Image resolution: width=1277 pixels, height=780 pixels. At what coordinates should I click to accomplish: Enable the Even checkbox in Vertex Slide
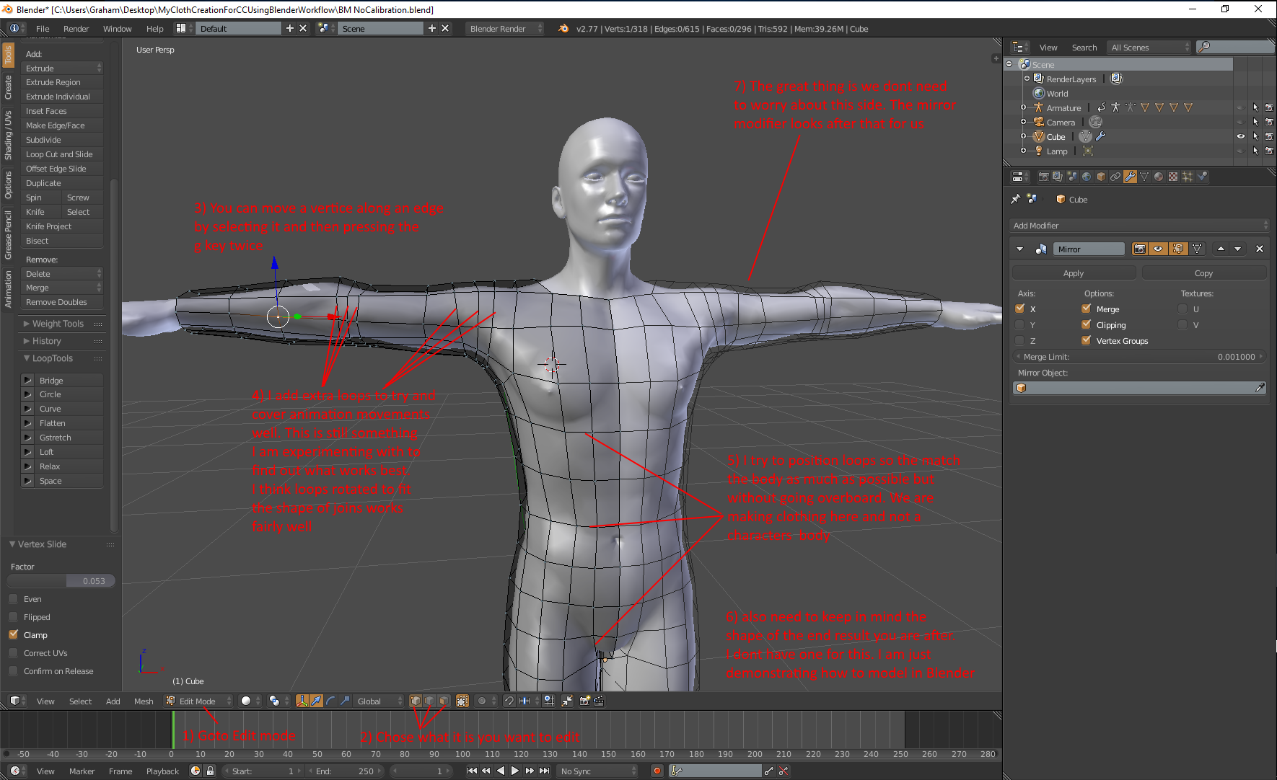(13, 598)
